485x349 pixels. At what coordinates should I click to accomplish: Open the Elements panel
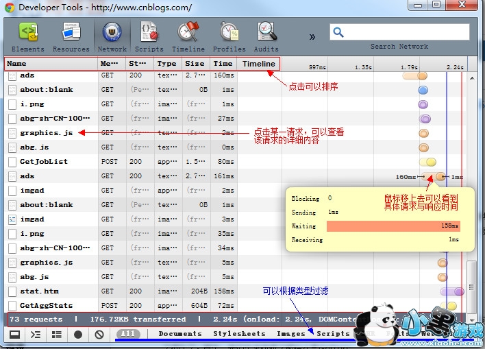[27, 36]
